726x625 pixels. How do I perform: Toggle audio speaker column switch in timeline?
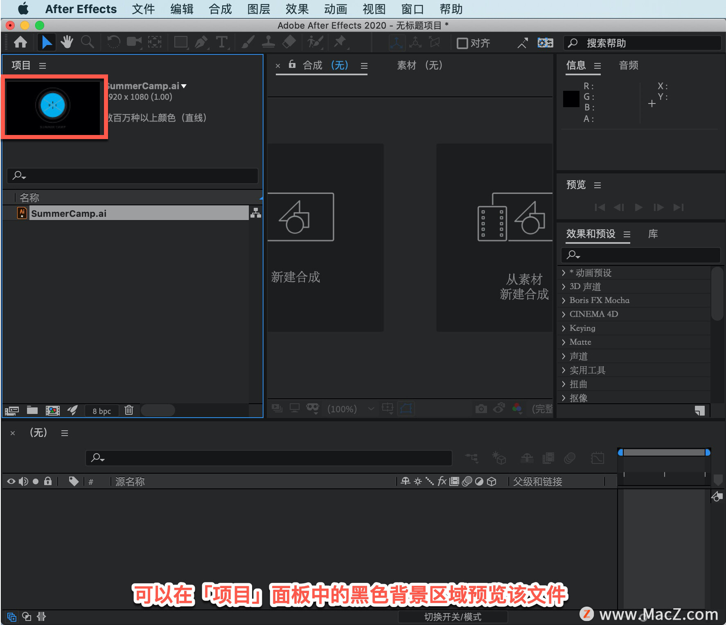[23, 481]
